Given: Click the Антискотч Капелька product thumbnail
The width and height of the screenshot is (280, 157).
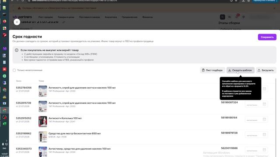Looking at the screenshot, I should [43, 122].
